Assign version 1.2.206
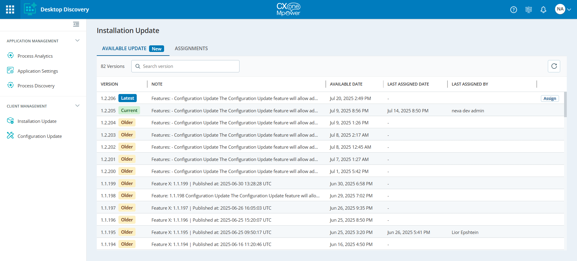Viewport: 577px width, 261px height. click(550, 99)
